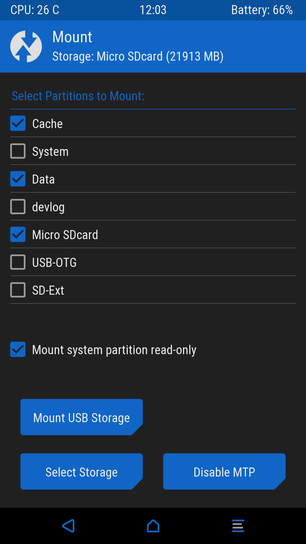Toggle Mount system partition read-only
This screenshot has height=544, width=306.
pos(18,349)
